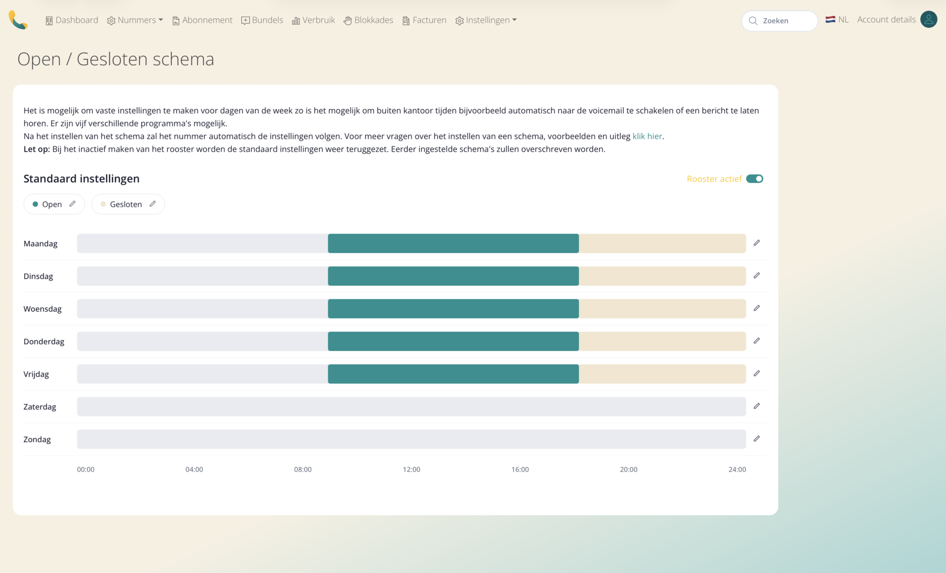This screenshot has height=573, width=946.
Task: Follow the 'klik hier' link
Action: point(647,136)
